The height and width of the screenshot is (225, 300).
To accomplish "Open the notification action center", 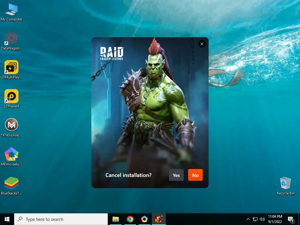I will 290,219.
